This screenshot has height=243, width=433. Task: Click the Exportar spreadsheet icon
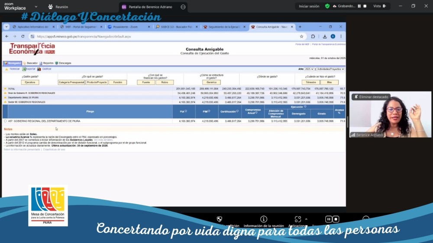[24, 69]
